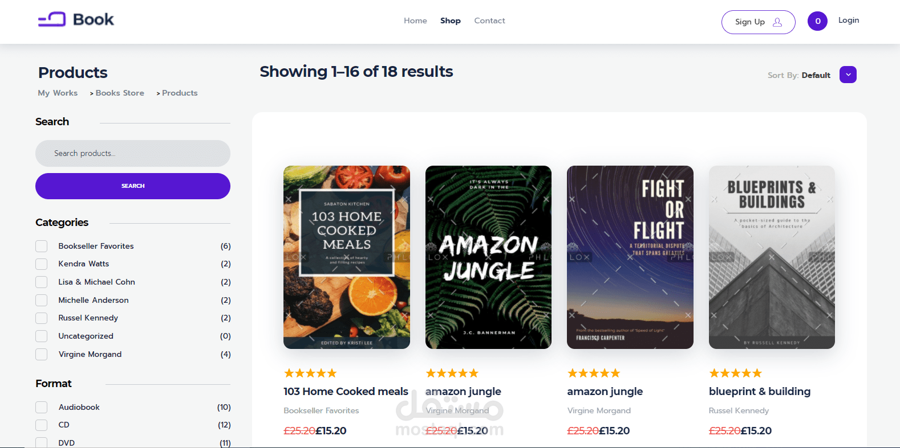Screen dimensions: 900x448
Task: Open the green Amazon Jungle book cover
Action: tap(488, 257)
